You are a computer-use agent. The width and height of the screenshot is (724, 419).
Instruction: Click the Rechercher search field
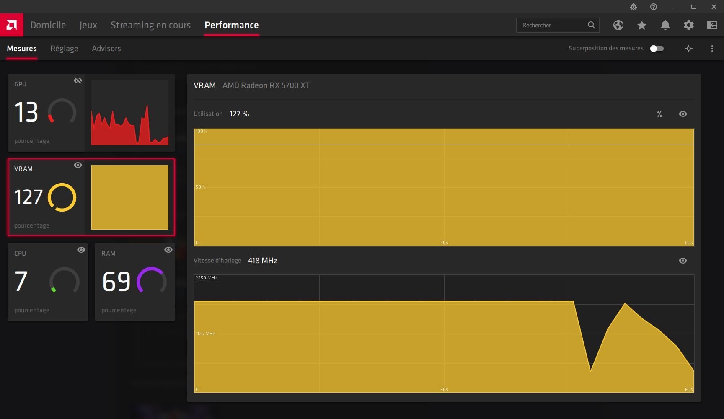pos(552,25)
